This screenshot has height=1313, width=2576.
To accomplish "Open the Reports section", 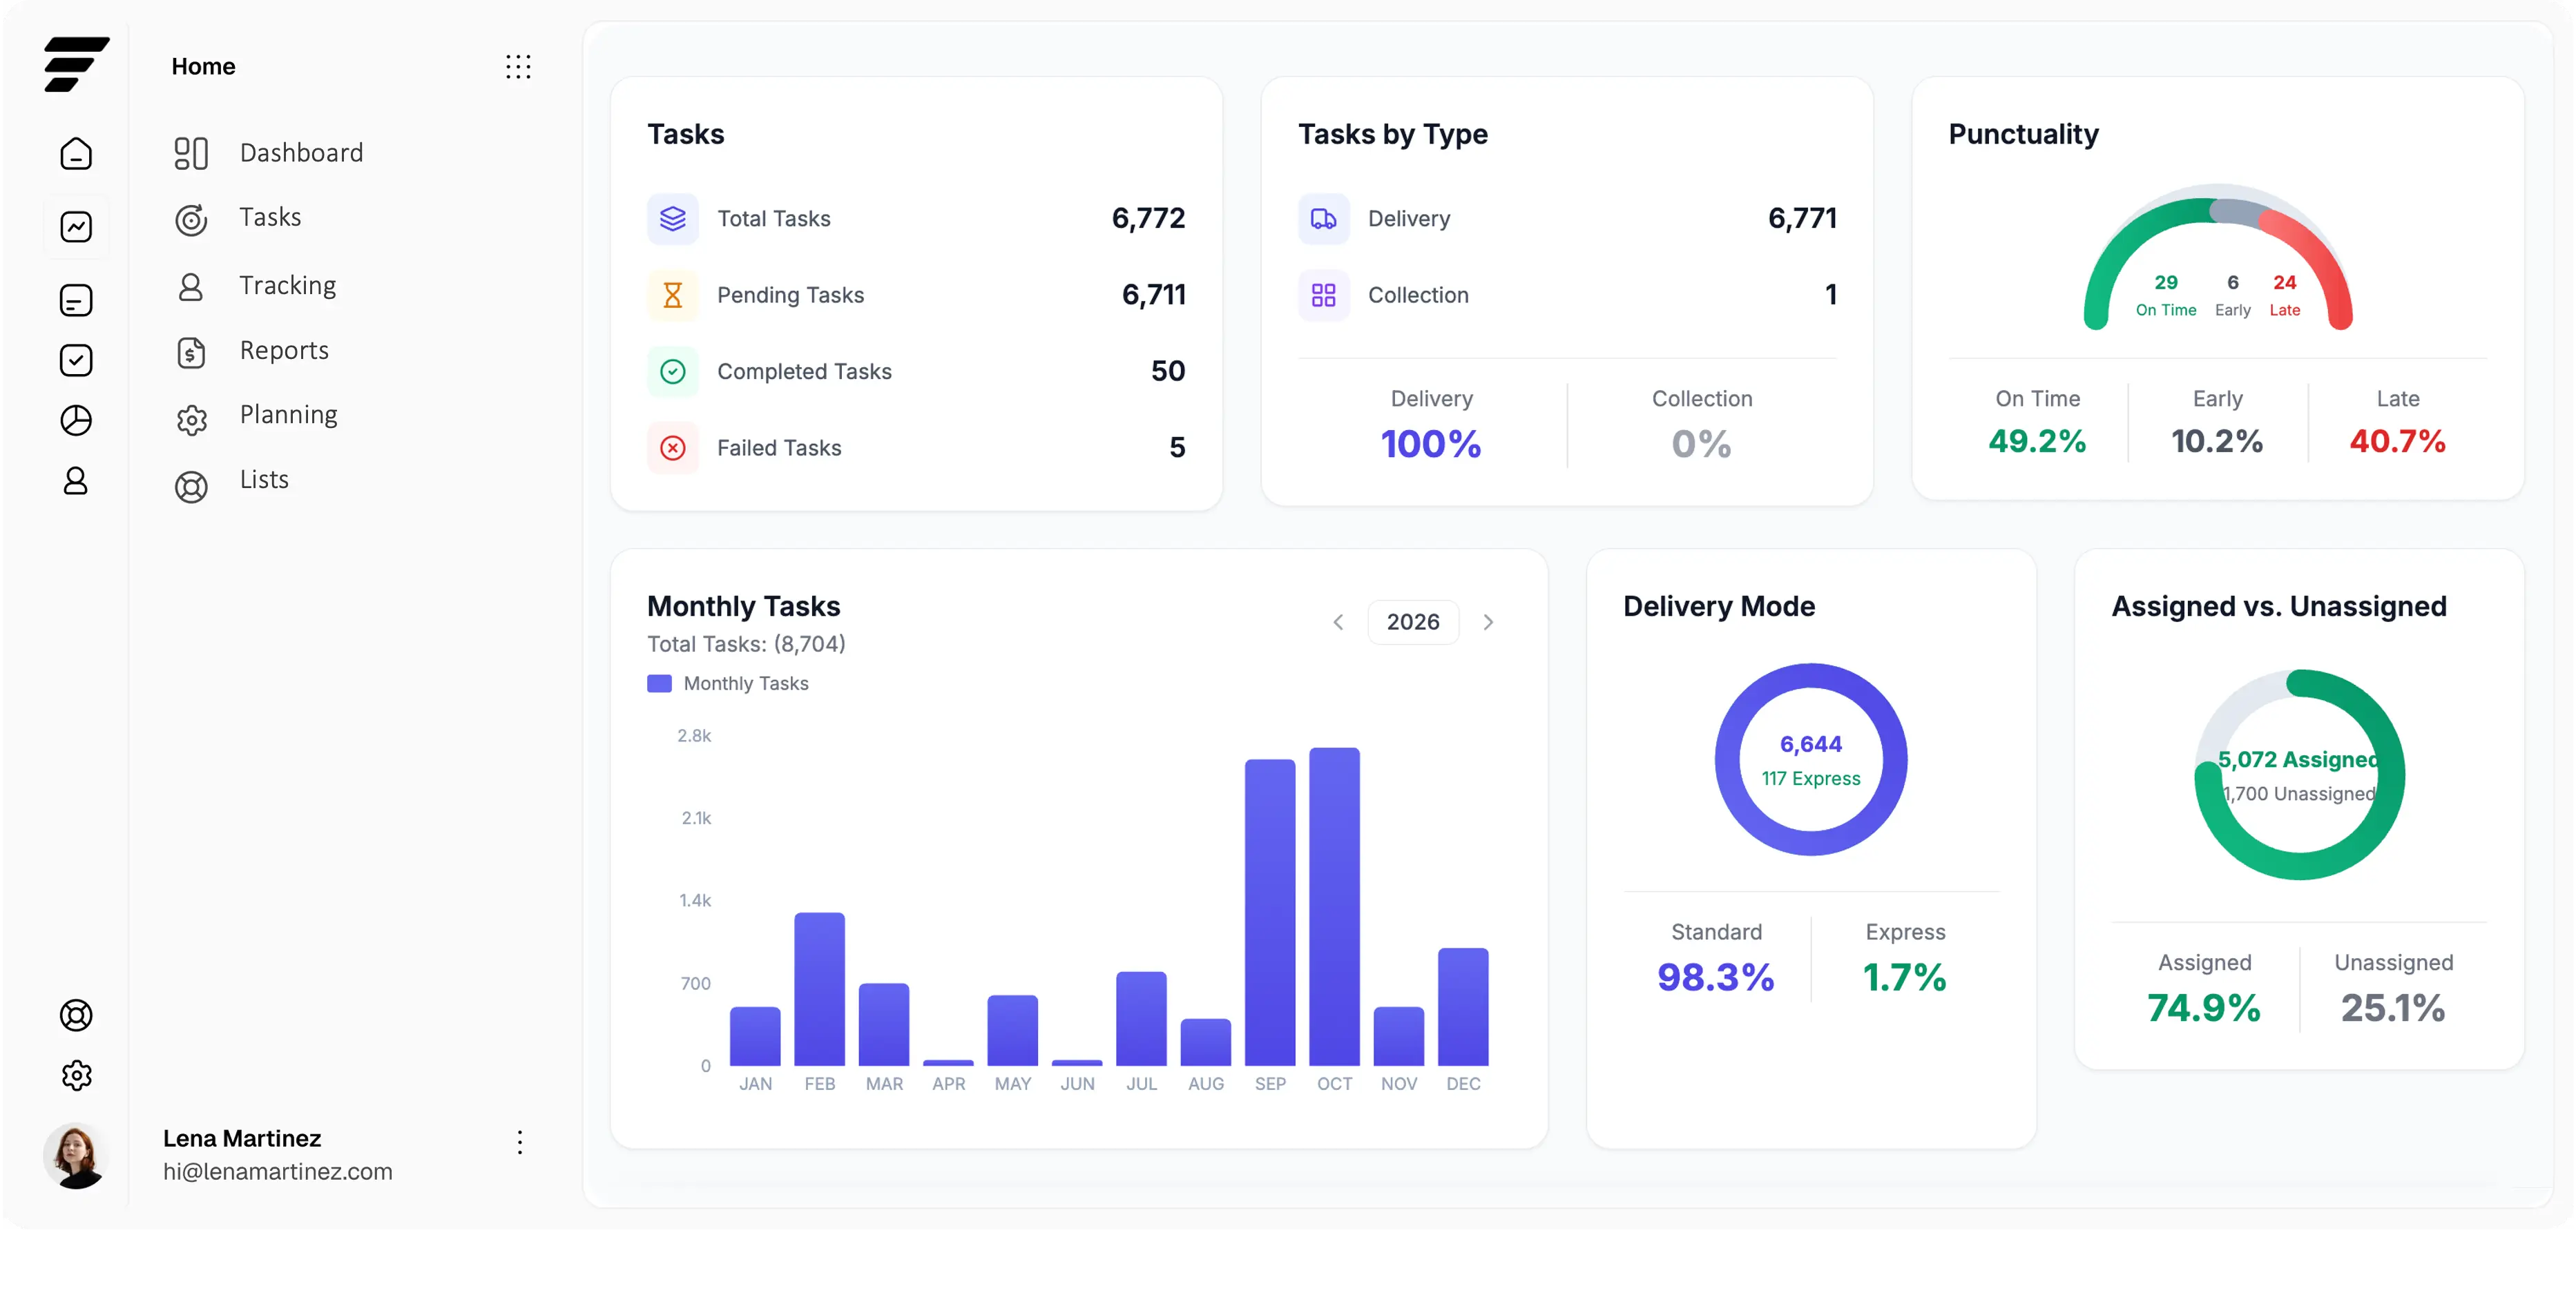I will tap(284, 351).
